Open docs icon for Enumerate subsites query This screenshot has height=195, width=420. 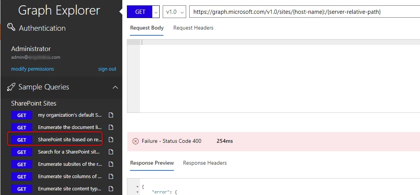pos(111,164)
